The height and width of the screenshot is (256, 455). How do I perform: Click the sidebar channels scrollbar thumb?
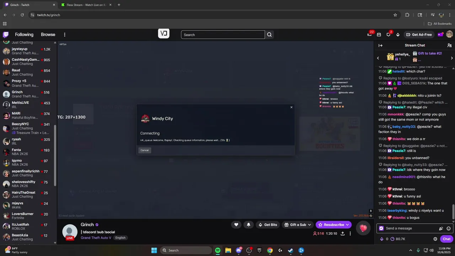(55, 155)
